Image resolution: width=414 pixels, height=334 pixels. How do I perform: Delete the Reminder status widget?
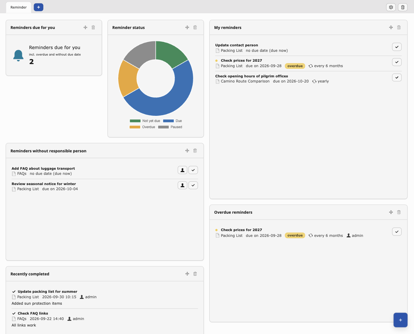[x=195, y=28]
